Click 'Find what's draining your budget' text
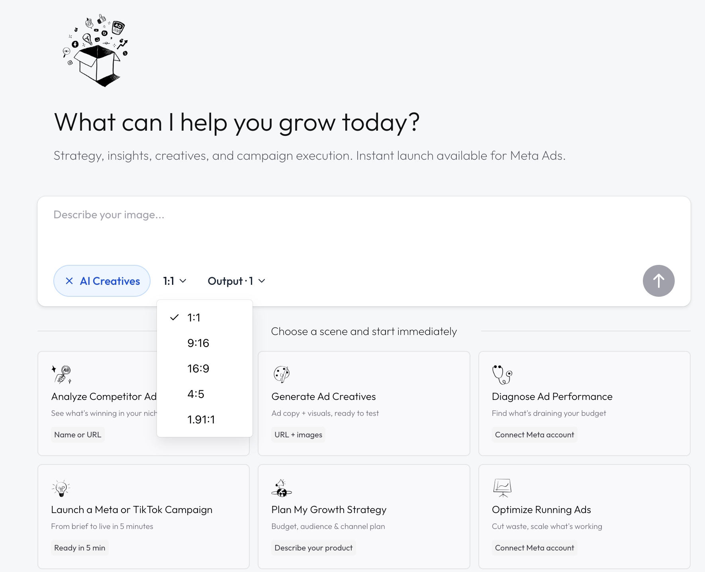The image size is (705, 572). click(x=549, y=413)
